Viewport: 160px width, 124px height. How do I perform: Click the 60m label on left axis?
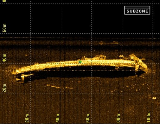point(4,28)
